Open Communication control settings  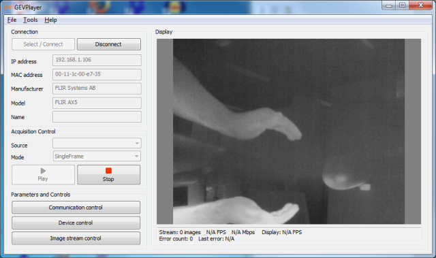76,208
